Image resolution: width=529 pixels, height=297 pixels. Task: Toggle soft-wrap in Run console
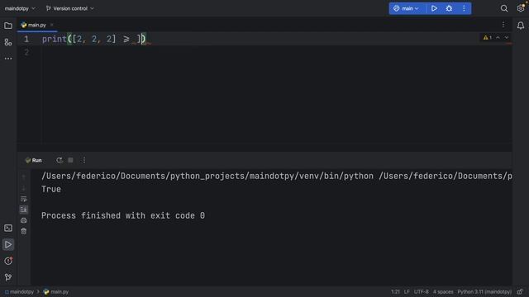pos(24,199)
